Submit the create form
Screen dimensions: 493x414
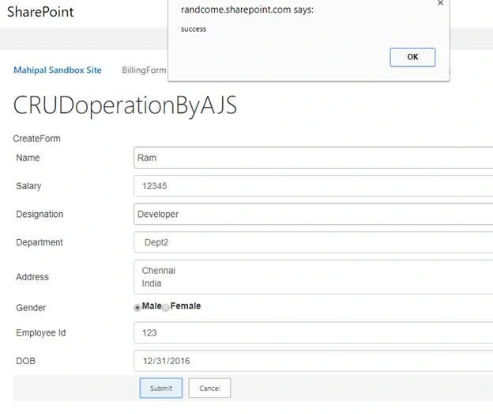[161, 388]
